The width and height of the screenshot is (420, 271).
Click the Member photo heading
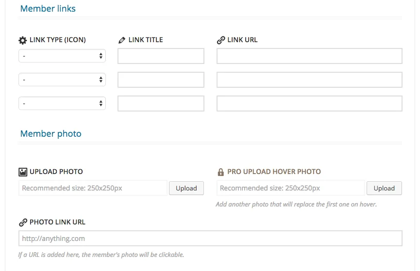[x=51, y=133]
